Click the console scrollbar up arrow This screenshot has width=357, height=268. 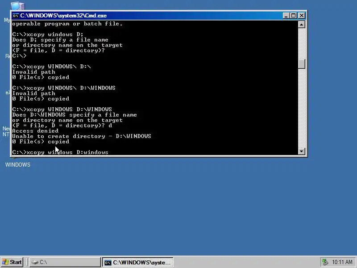(x=302, y=25)
